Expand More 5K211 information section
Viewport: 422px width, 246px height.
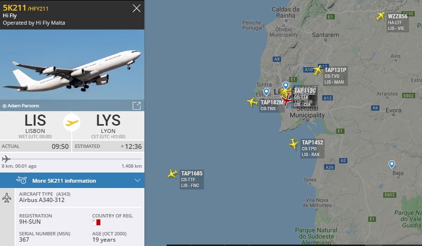pos(72,180)
